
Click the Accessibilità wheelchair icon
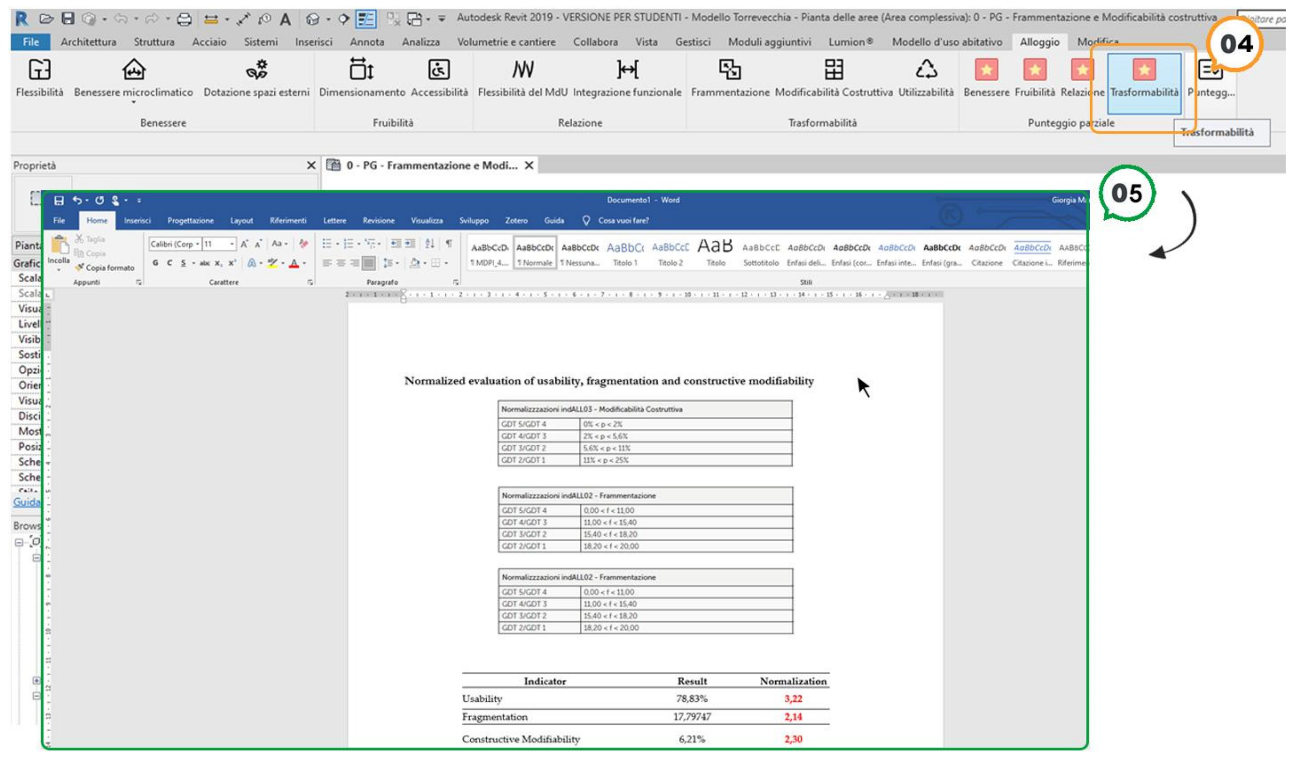(x=439, y=70)
